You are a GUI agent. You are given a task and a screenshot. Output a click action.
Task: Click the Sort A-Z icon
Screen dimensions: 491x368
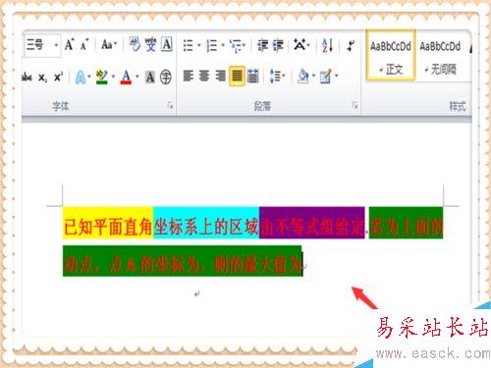[x=327, y=45]
